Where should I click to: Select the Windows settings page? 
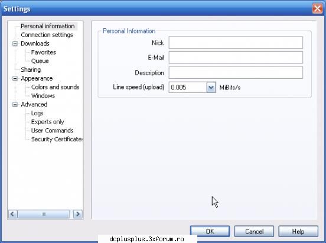click(43, 96)
